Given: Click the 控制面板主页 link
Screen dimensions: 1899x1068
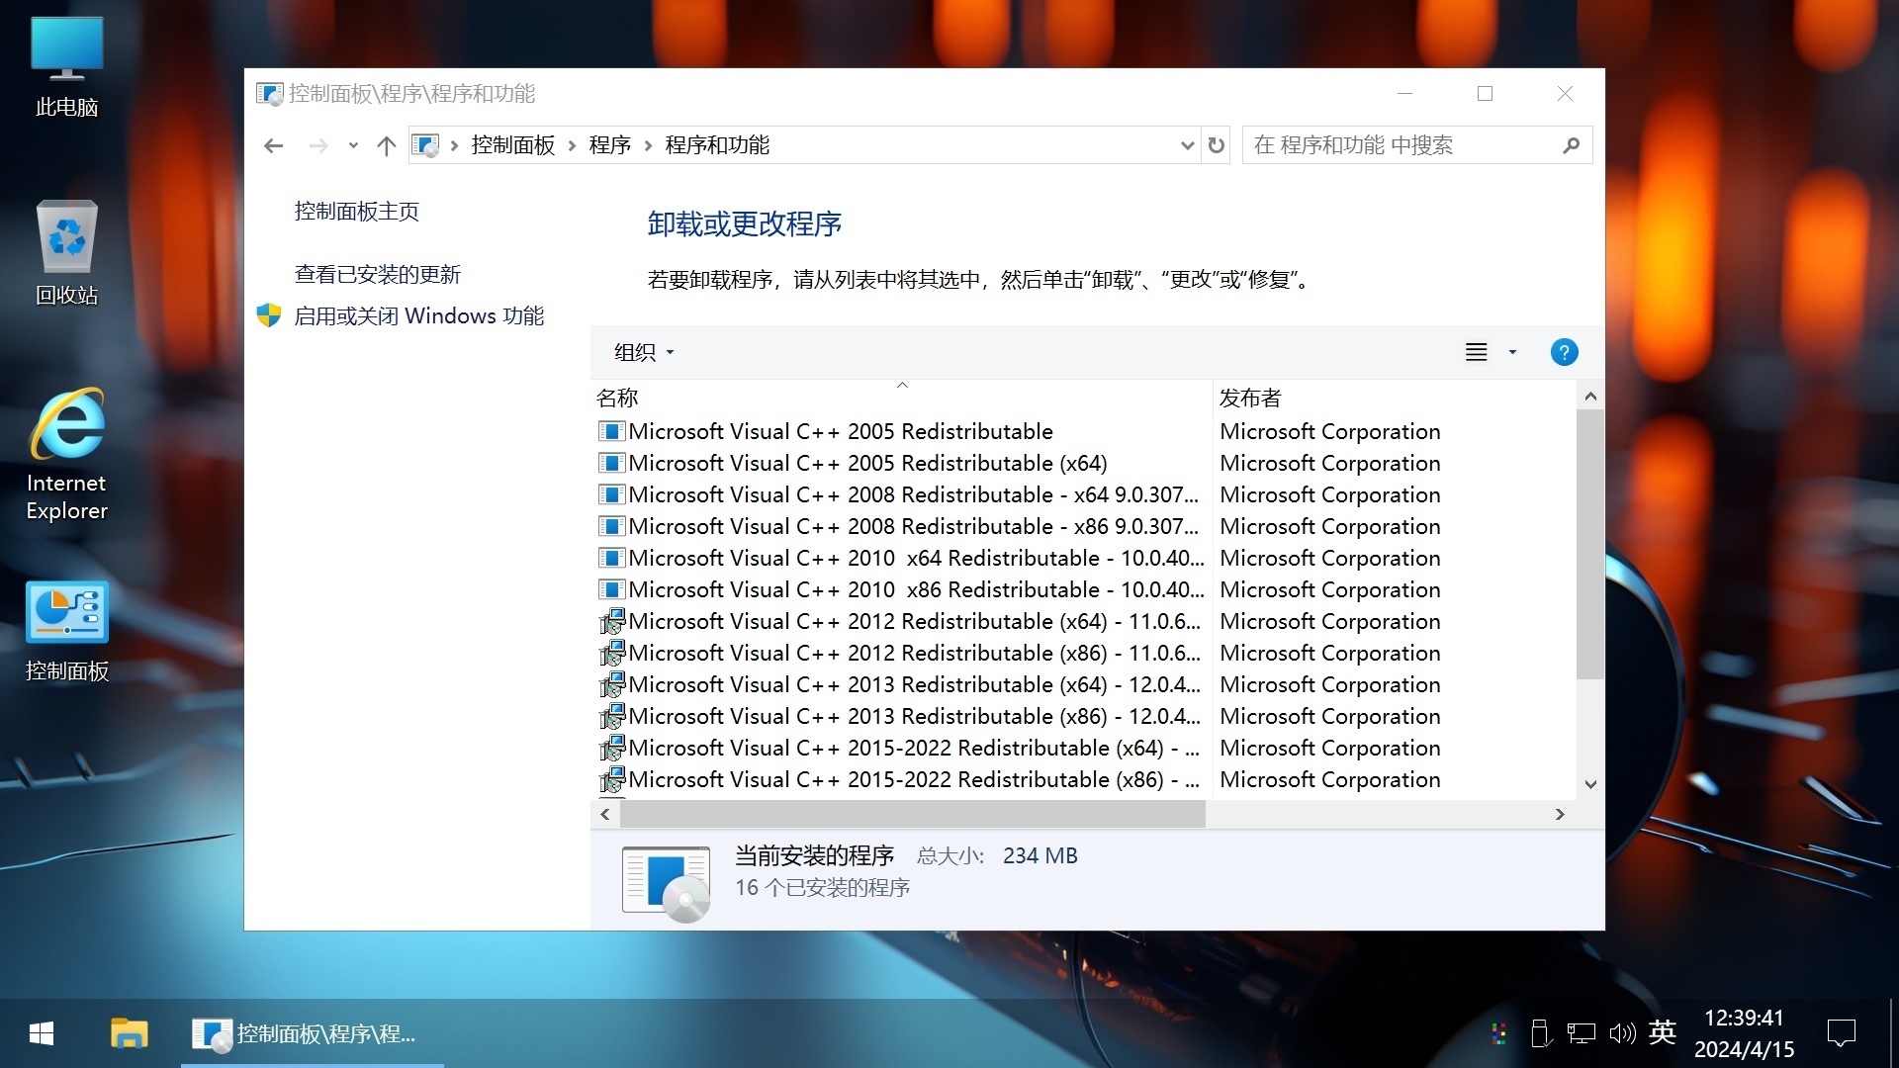Looking at the screenshot, I should coord(355,211).
